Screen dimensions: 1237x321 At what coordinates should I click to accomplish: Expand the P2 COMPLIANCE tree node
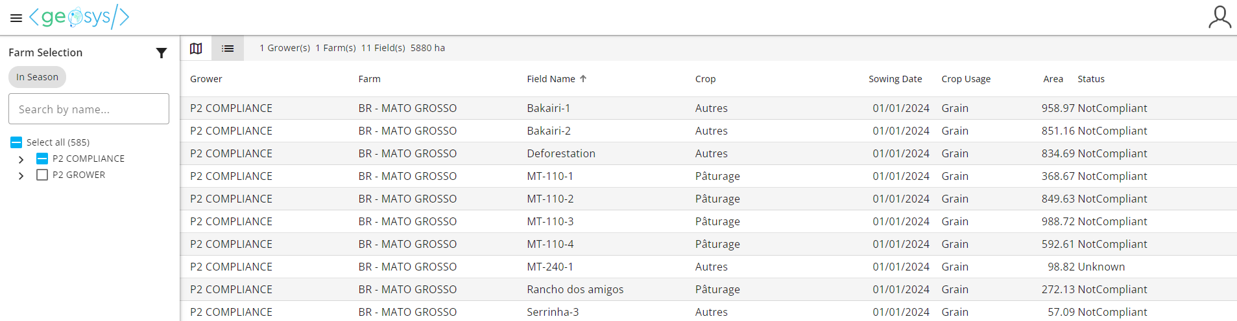(21, 159)
